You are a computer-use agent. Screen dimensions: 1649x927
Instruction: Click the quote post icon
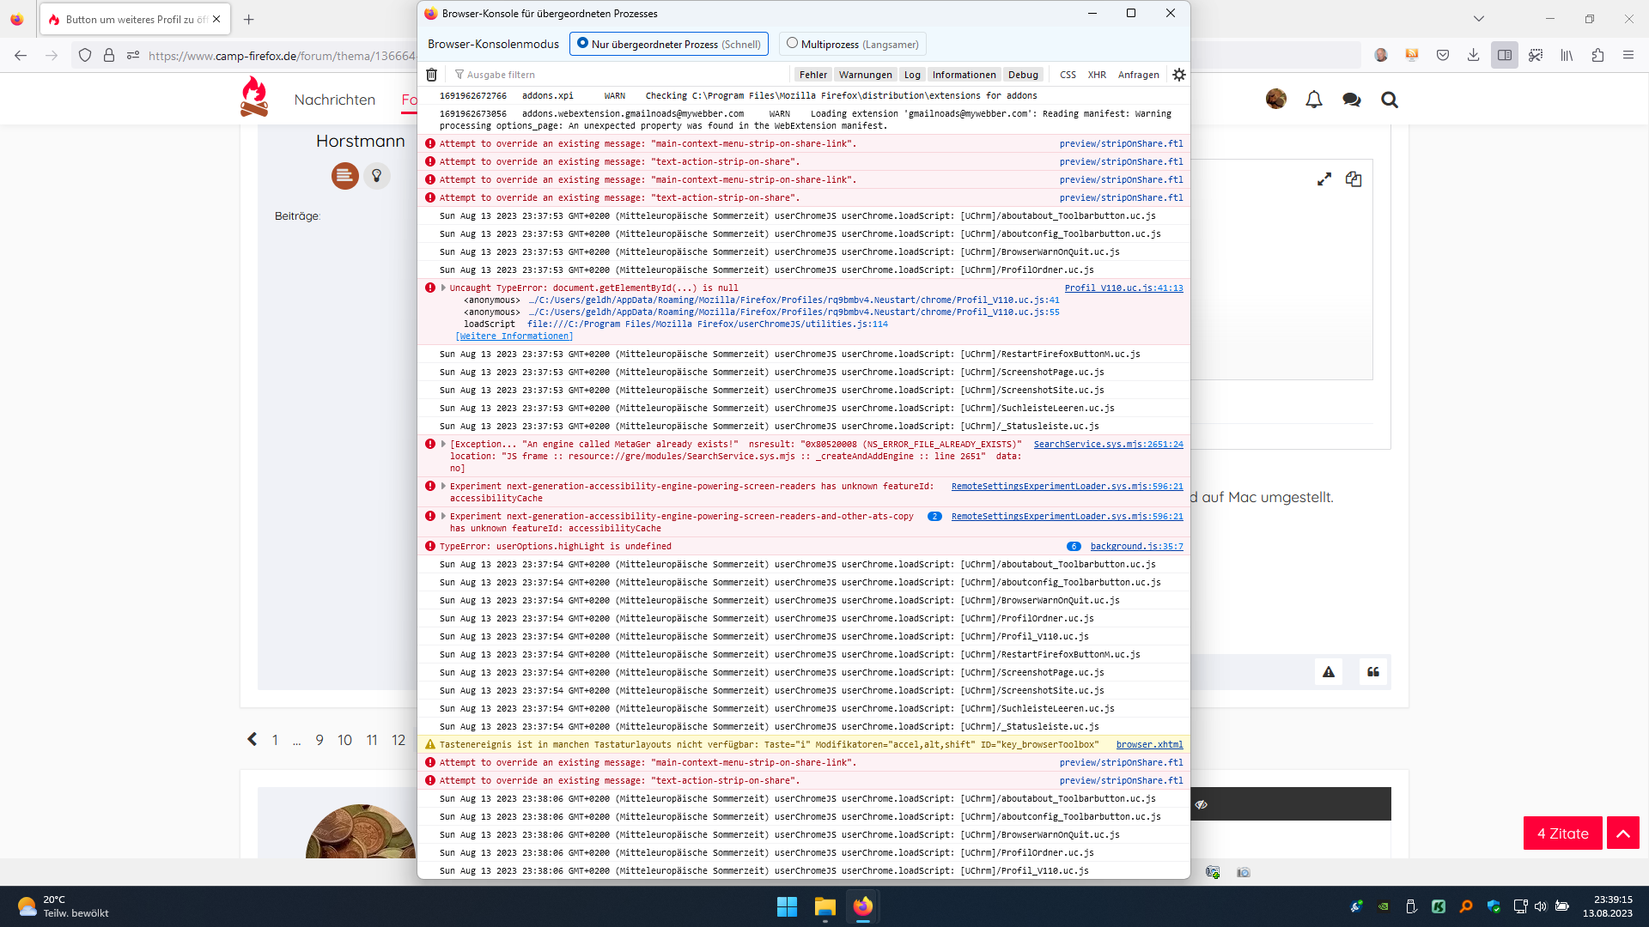click(1372, 672)
